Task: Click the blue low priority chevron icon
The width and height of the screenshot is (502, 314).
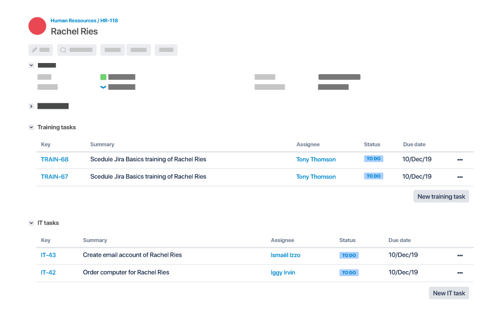Action: click(103, 87)
